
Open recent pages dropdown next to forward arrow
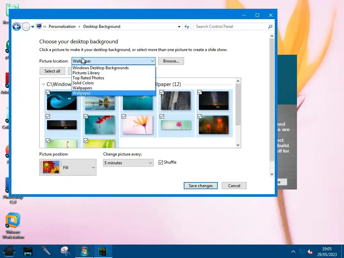33,27
